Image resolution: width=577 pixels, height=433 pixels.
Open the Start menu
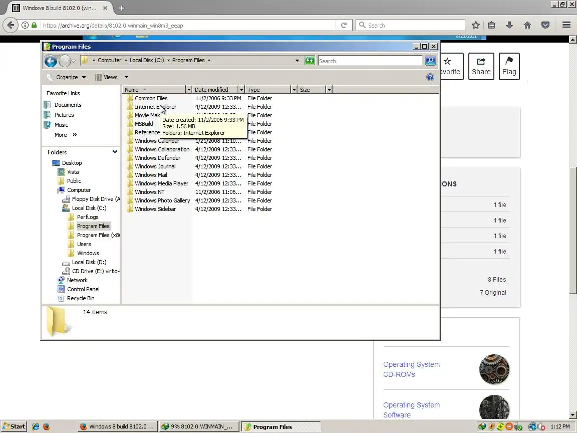pos(14,426)
